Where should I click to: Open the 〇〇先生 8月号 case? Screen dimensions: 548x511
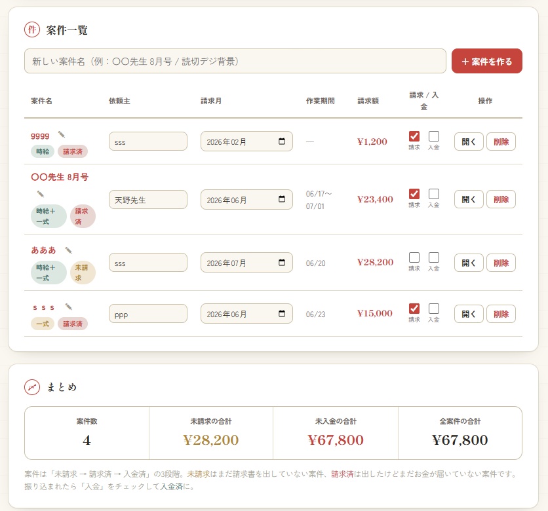469,199
